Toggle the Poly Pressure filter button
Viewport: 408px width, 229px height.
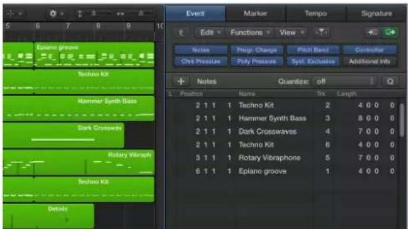click(257, 61)
